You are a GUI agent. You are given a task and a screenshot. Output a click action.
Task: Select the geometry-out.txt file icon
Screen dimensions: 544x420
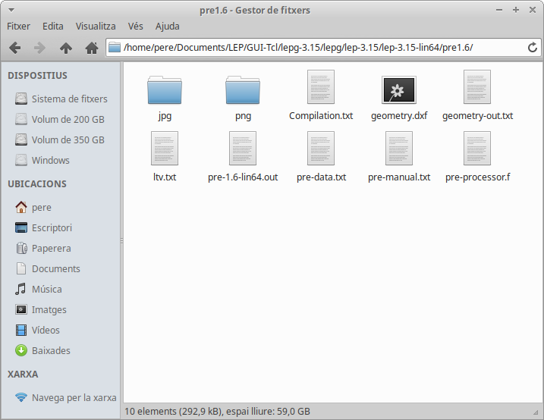click(x=477, y=86)
